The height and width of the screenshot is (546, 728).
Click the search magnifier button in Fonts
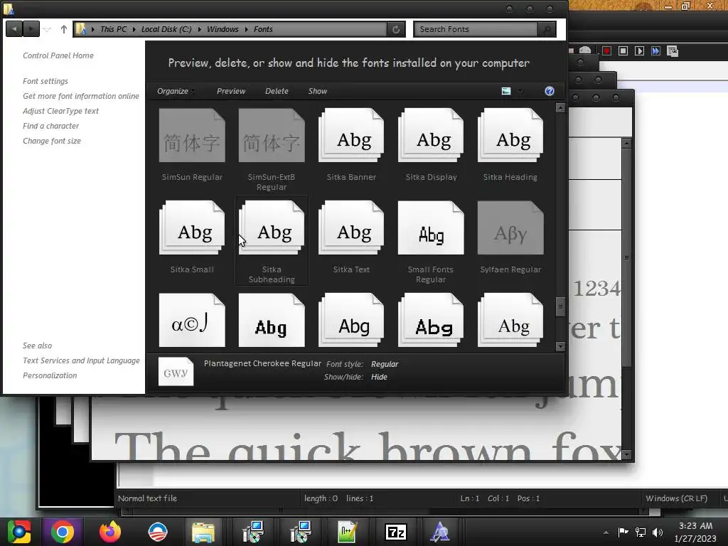pos(547,29)
